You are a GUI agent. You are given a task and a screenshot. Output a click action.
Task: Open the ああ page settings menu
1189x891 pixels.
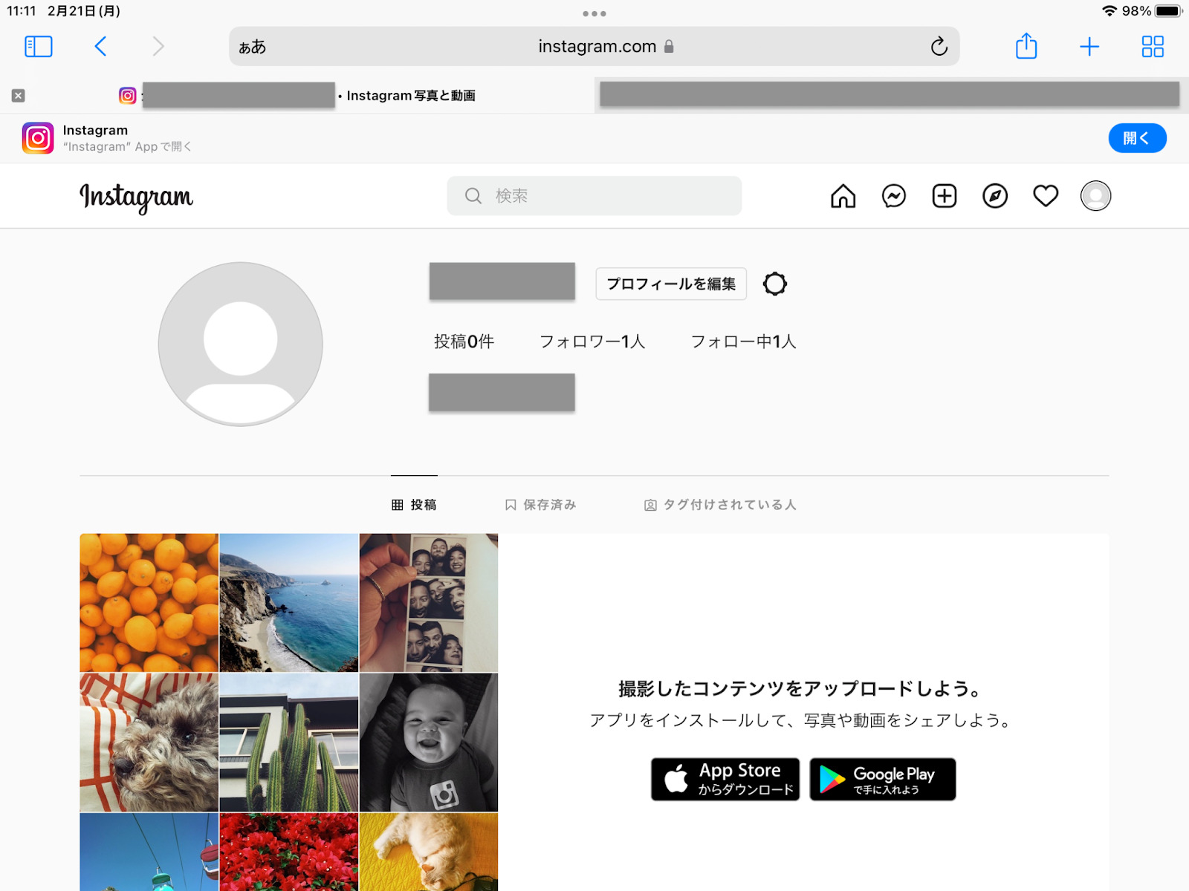pyautogui.click(x=253, y=47)
